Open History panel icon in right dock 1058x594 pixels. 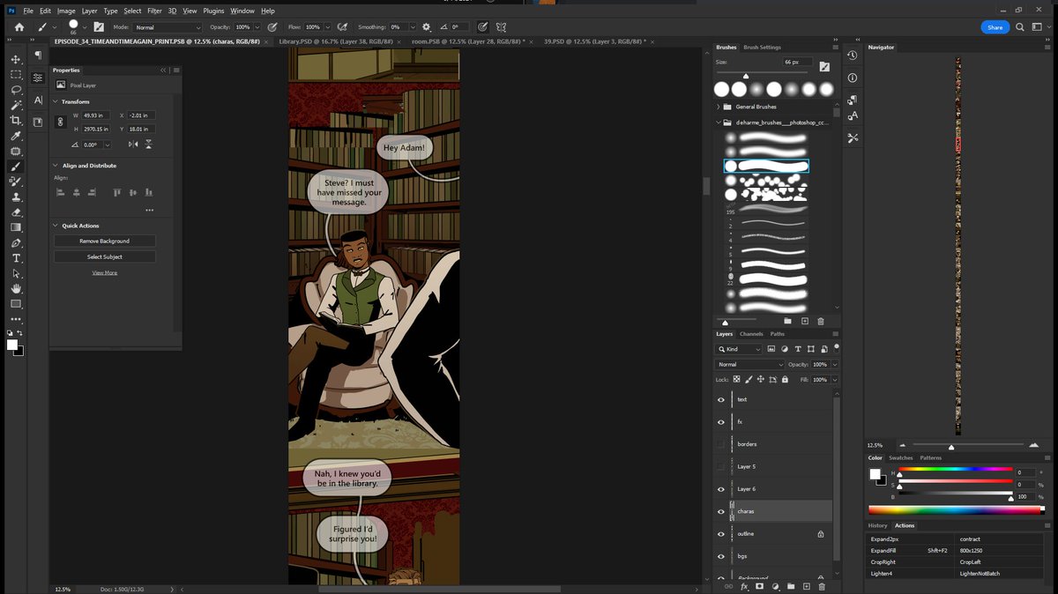coord(853,56)
